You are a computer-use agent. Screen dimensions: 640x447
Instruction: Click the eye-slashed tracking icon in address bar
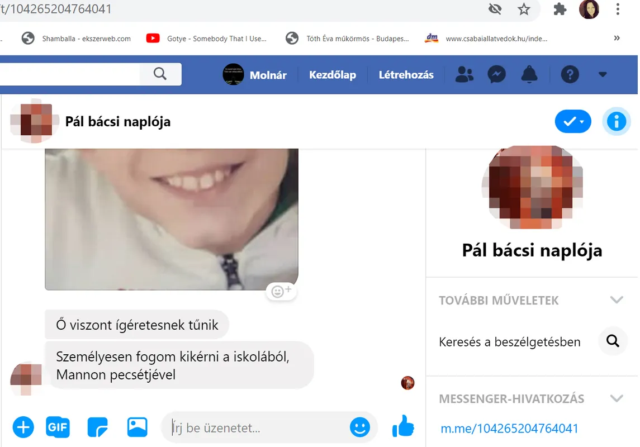pyautogui.click(x=494, y=9)
